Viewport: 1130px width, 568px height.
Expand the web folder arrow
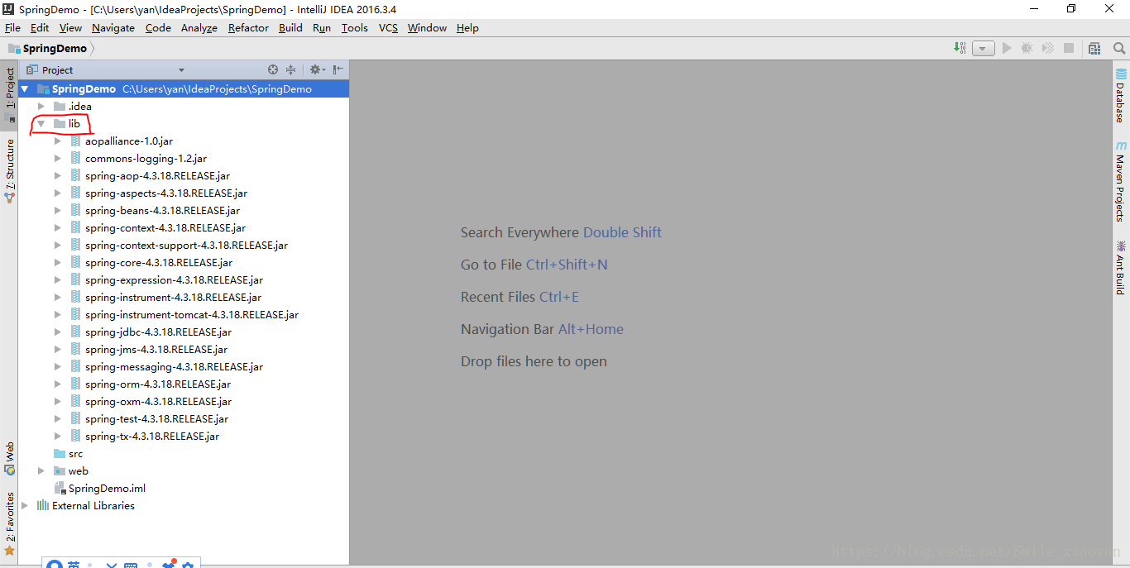[x=41, y=470]
